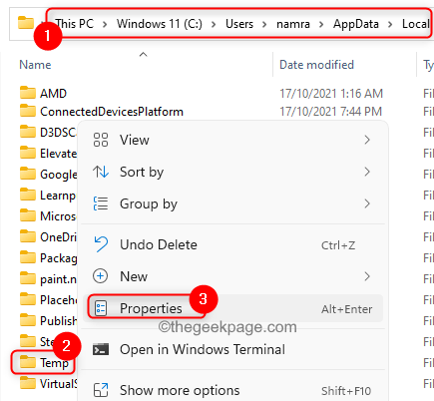
Task: Select the AMD folder icon
Action: point(28,93)
